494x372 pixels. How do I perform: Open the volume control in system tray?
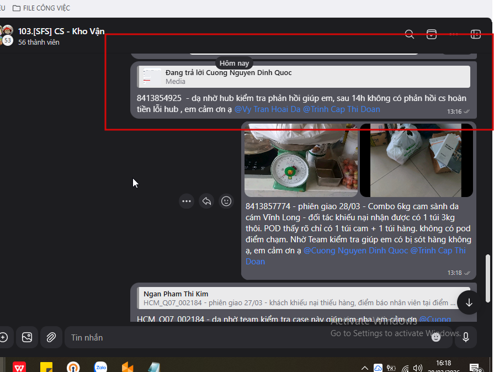pyautogui.click(x=418, y=368)
